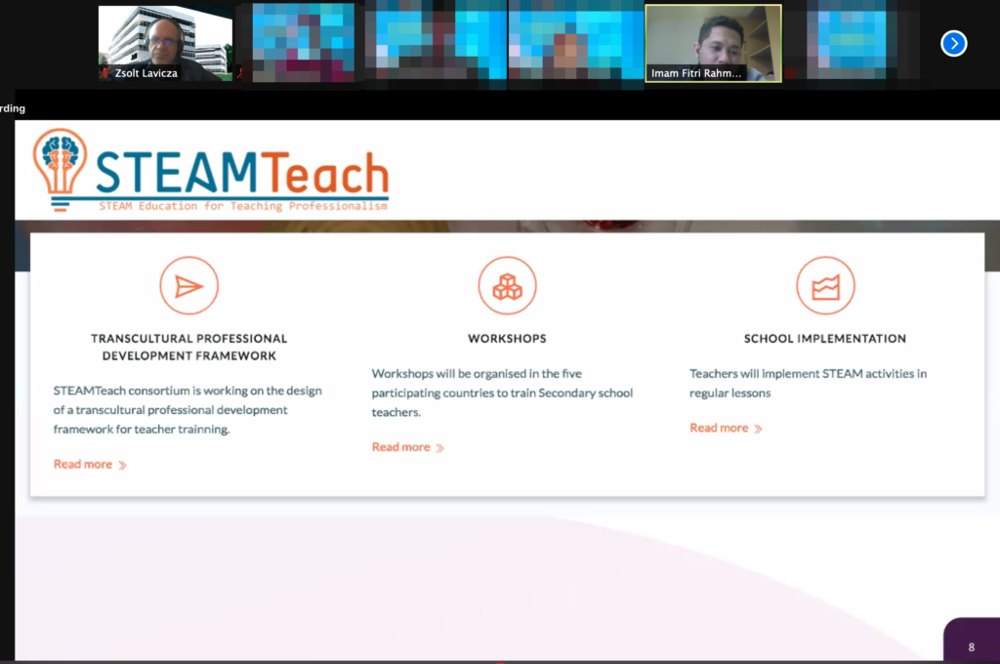Image resolution: width=1000 pixels, height=664 pixels.
Task: Click muted mic icon beside Zsolt Lavicza
Action: [x=105, y=73]
